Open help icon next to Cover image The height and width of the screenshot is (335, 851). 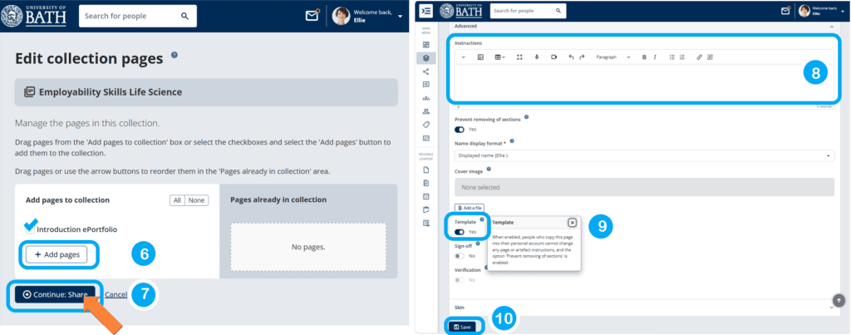coord(489,170)
